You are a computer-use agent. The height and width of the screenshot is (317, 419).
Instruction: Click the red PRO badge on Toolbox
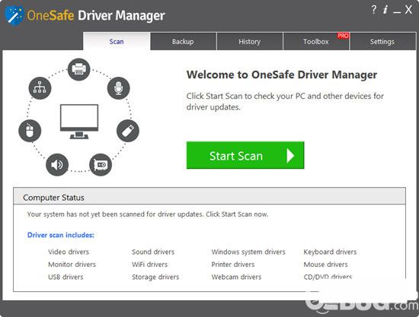(x=343, y=36)
